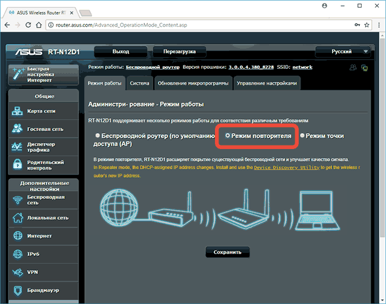Open Chrome profile account icon
The image size is (386, 304).
324,6
